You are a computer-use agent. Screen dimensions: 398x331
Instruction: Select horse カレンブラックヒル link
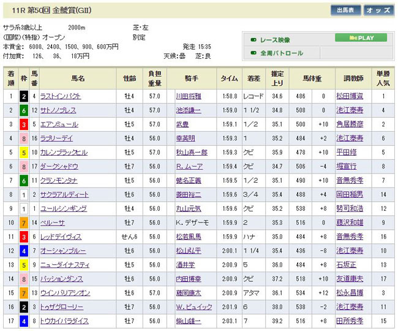click(x=64, y=153)
